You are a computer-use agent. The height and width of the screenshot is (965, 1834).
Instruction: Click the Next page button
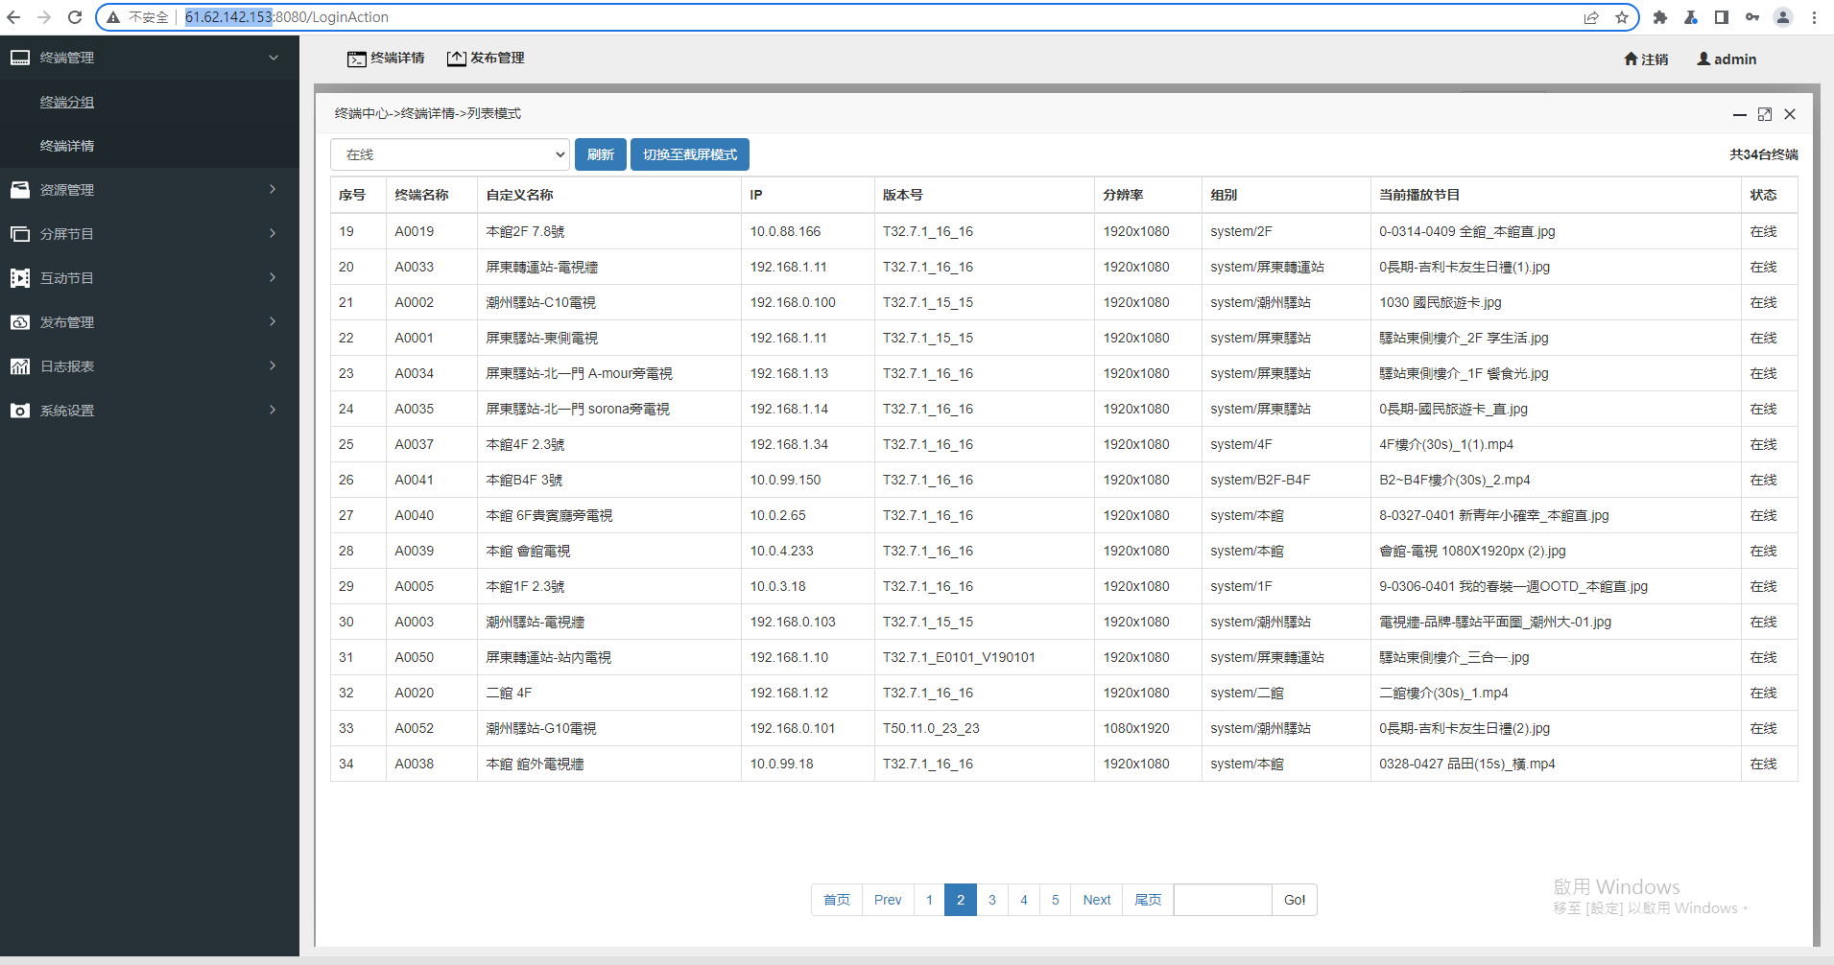point(1097,900)
